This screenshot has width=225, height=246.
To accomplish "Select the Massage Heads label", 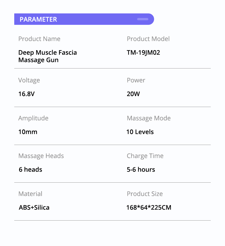I will [41, 156].
